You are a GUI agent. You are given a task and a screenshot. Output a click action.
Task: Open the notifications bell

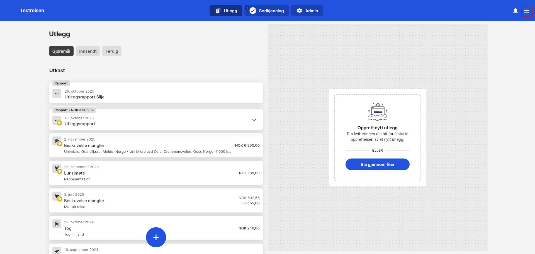tap(515, 11)
